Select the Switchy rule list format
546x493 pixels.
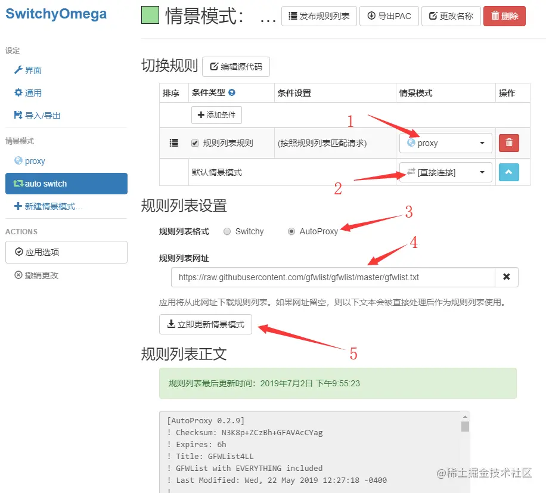coord(227,231)
